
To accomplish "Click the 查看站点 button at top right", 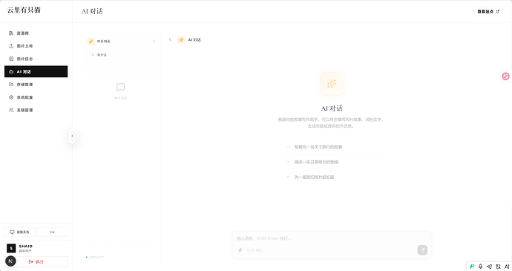I will point(488,12).
